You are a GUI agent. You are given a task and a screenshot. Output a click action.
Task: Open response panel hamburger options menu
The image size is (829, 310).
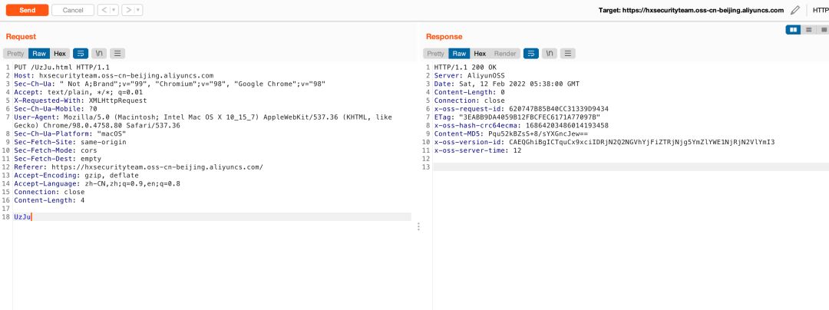pyautogui.click(x=568, y=54)
